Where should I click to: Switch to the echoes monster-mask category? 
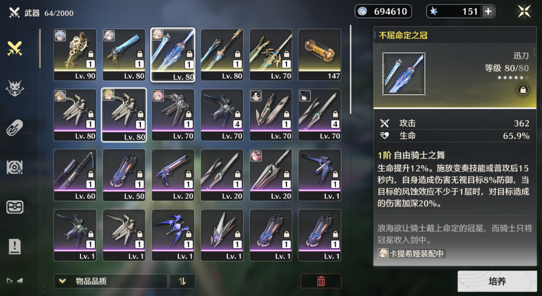(x=15, y=88)
